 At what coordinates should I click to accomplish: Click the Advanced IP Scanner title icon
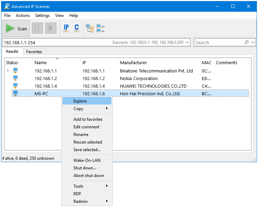point(7,7)
